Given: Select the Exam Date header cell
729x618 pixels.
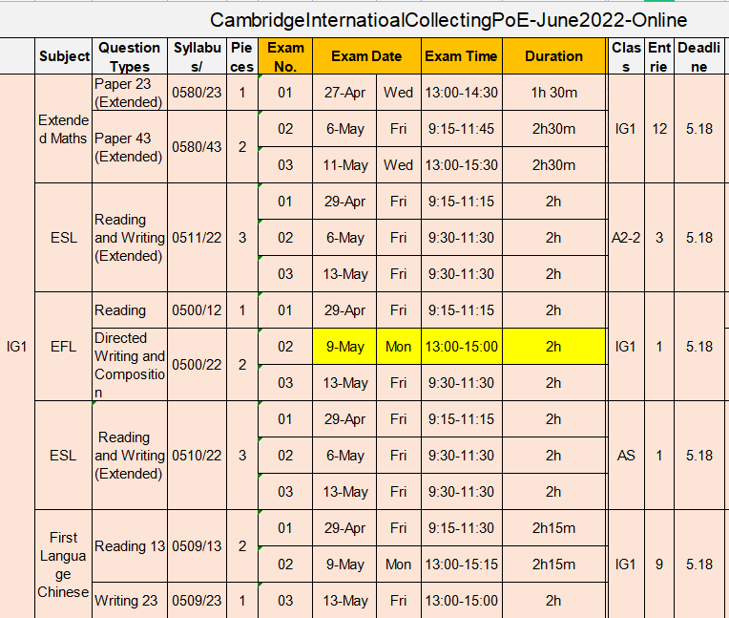Looking at the screenshot, I should [x=366, y=56].
